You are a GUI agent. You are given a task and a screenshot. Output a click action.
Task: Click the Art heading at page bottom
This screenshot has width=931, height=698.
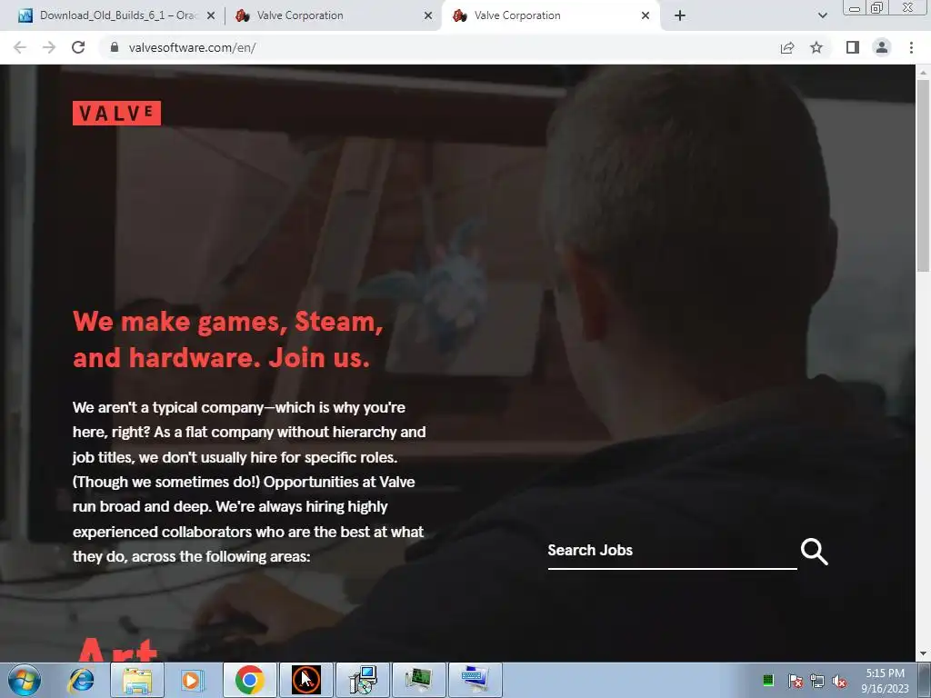[x=117, y=649]
